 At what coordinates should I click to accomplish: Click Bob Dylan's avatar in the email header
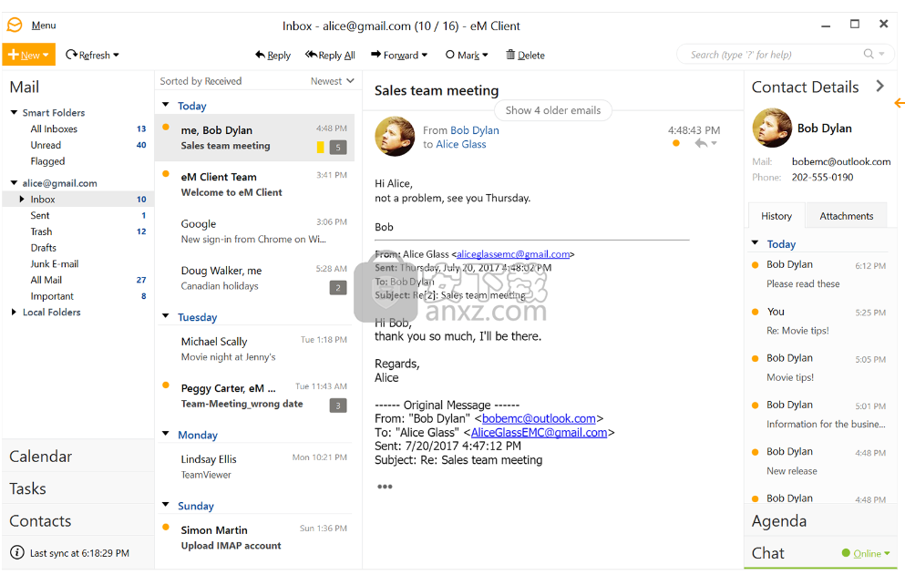(395, 137)
